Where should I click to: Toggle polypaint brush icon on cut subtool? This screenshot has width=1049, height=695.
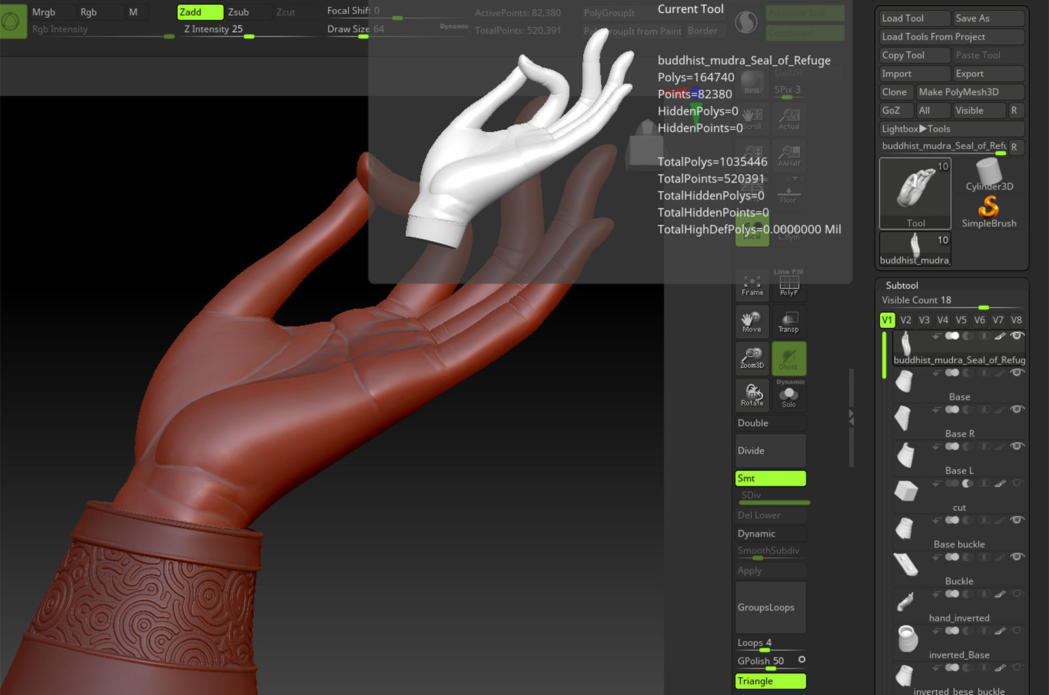coord(1000,483)
